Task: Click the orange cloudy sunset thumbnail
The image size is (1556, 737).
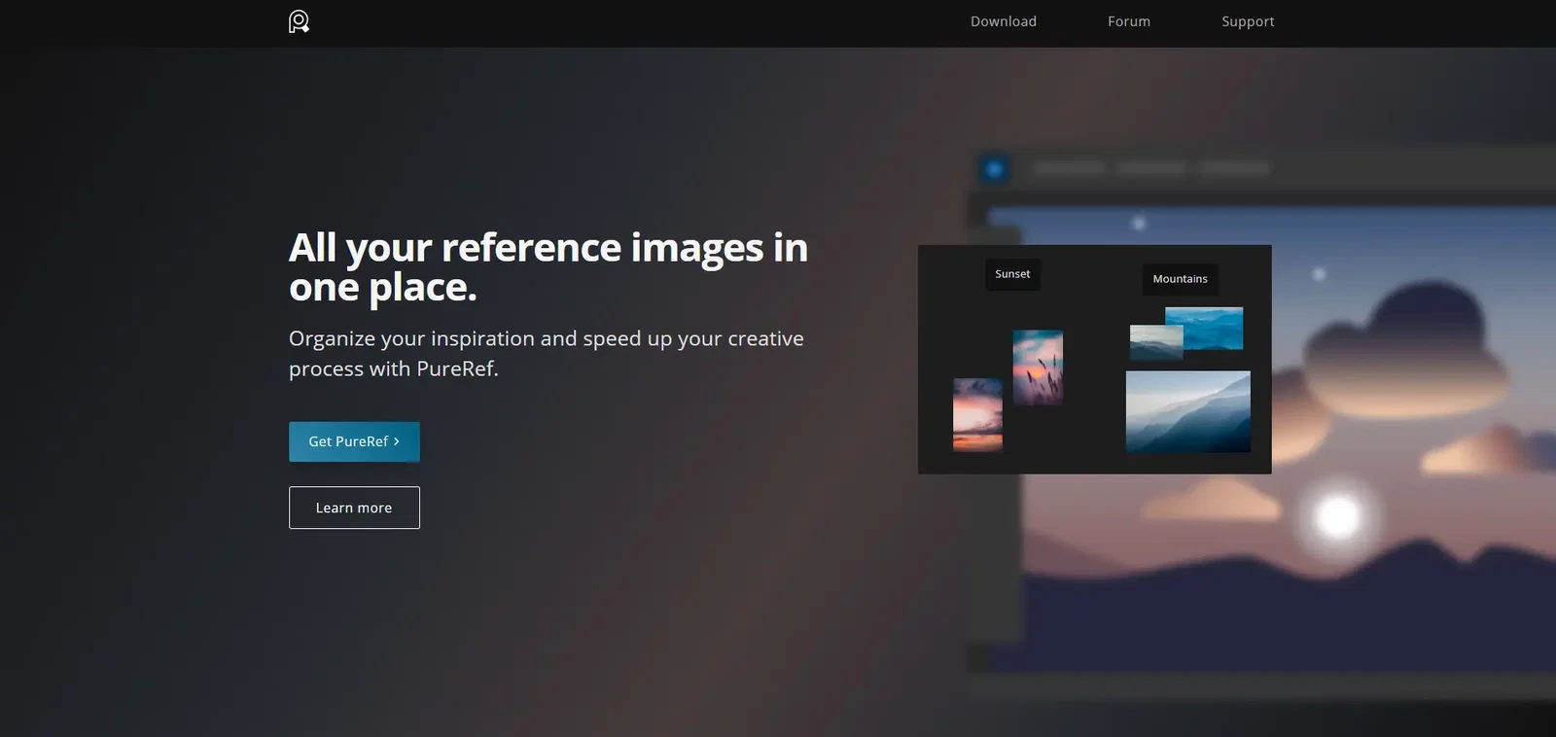Action: [x=977, y=415]
